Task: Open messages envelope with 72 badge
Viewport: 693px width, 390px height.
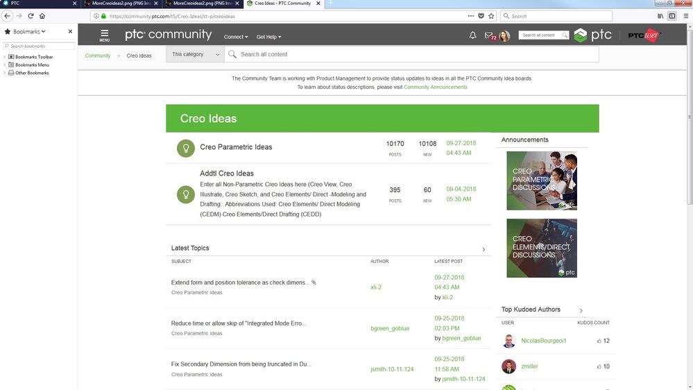Action: [x=490, y=36]
